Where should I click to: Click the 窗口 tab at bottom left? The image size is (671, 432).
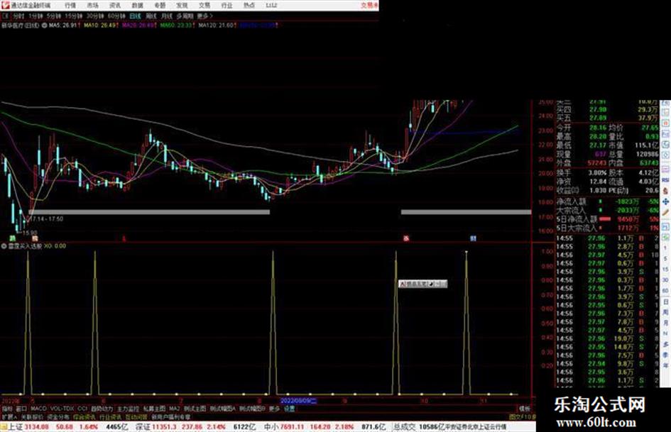pyautogui.click(x=21, y=409)
